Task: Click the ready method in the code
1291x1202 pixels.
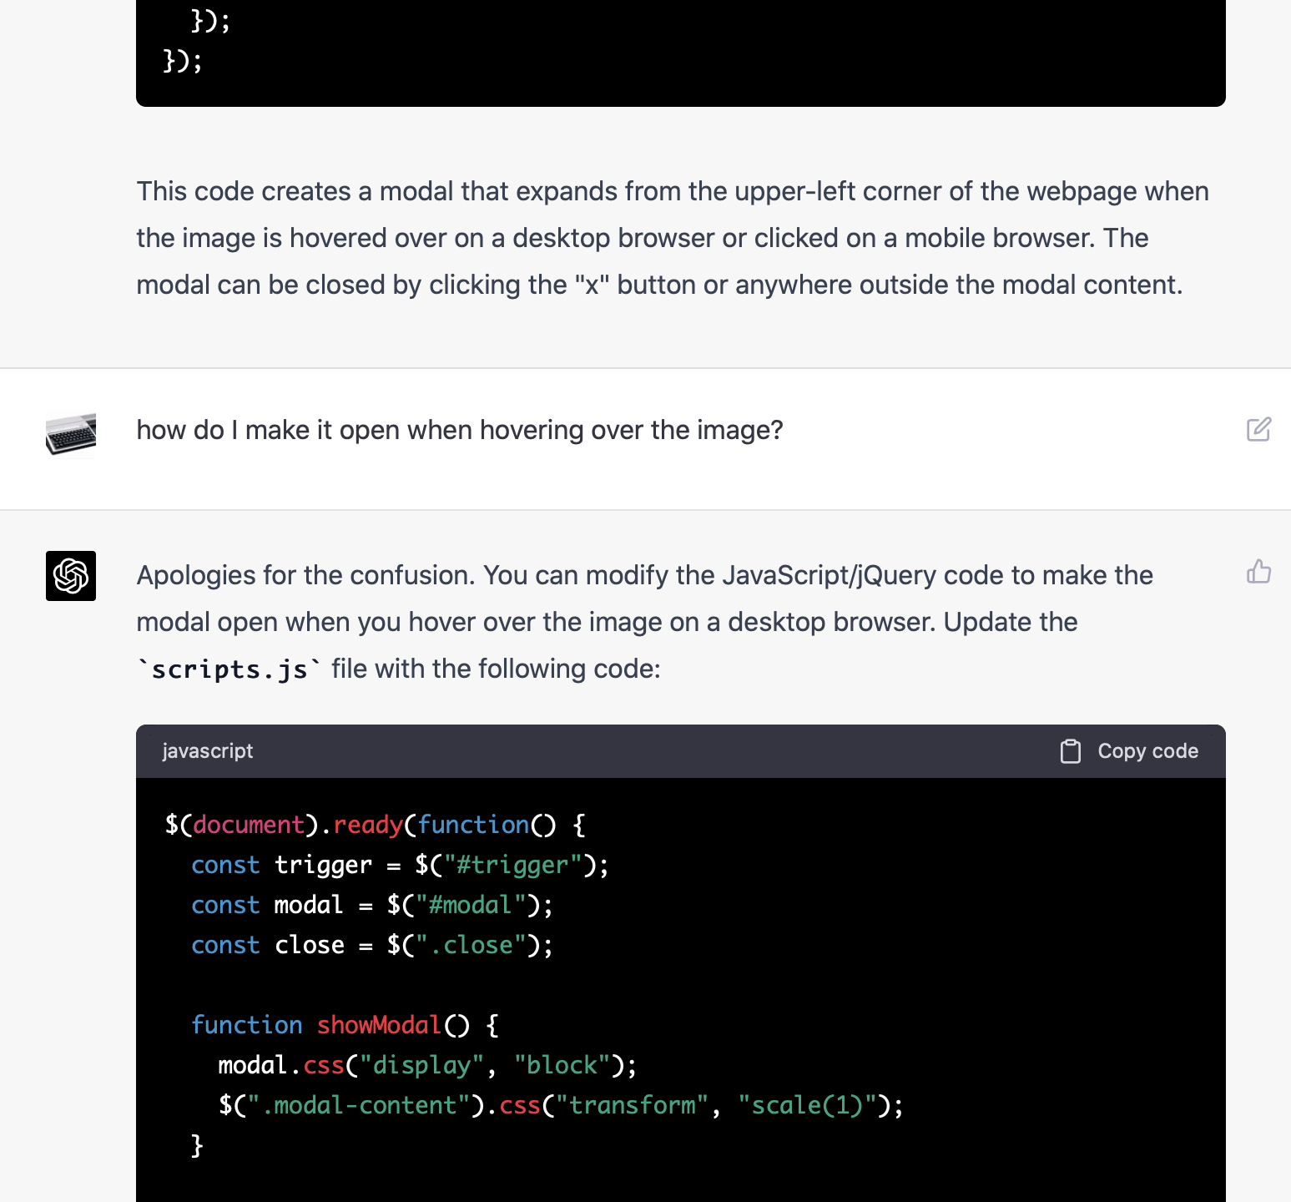Action: pos(368,825)
